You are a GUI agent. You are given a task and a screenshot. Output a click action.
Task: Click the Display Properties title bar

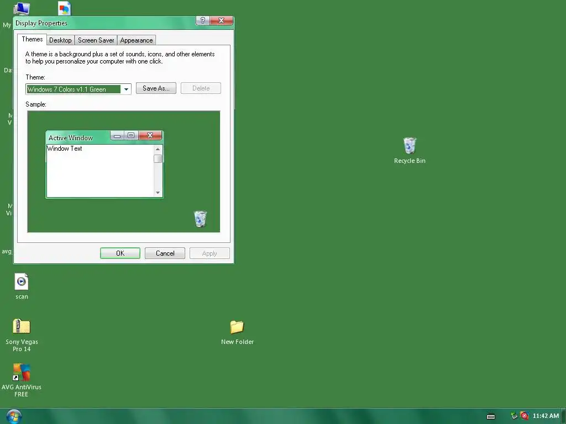(x=104, y=23)
